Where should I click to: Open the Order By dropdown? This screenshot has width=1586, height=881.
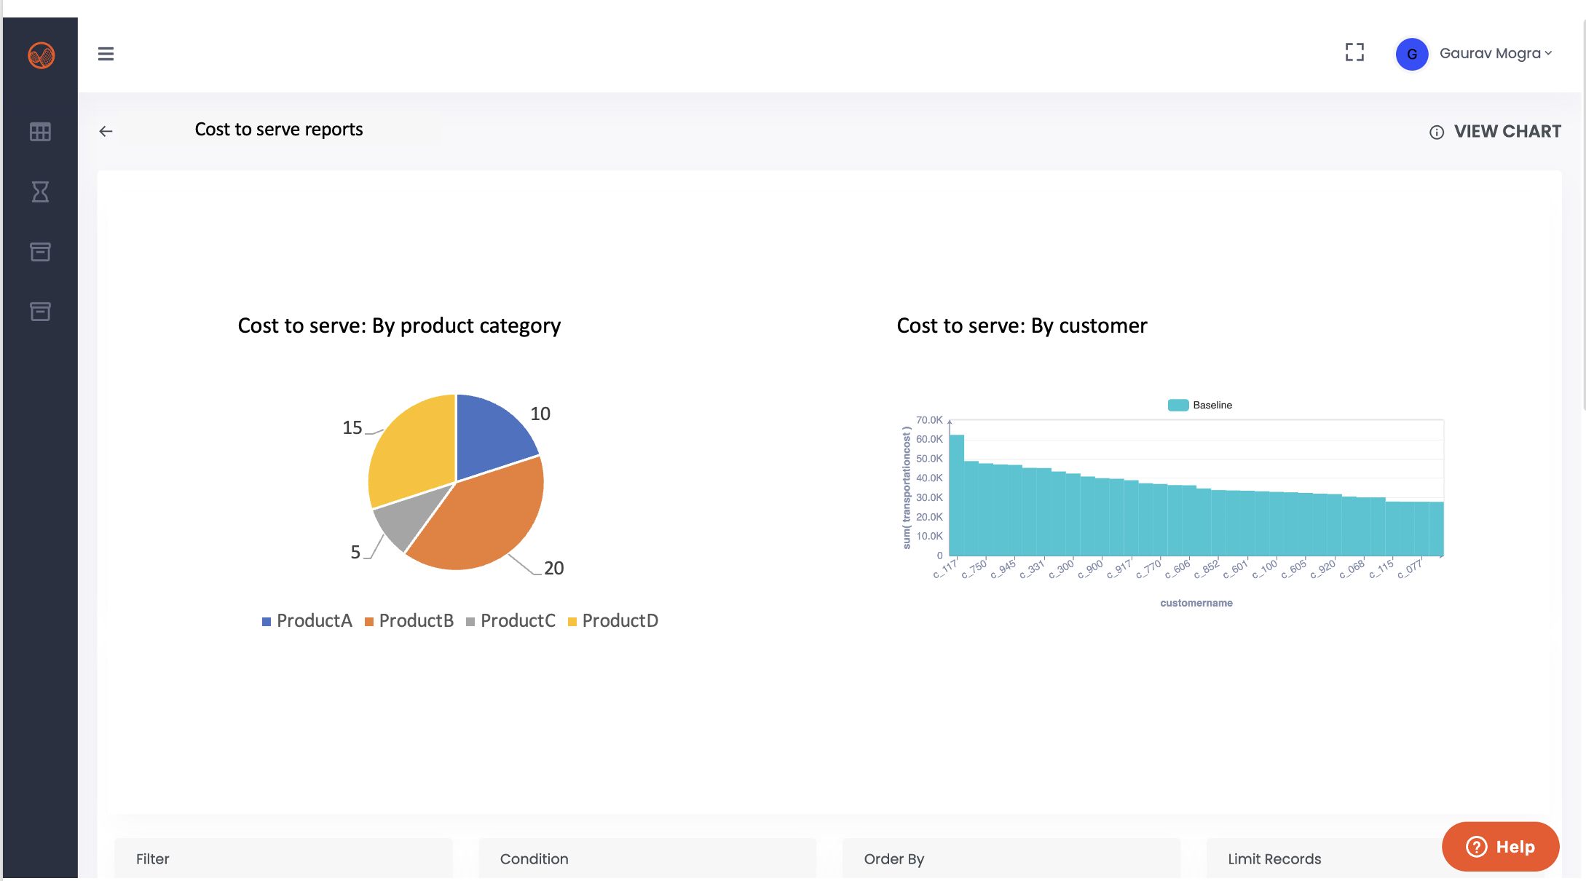(1011, 858)
